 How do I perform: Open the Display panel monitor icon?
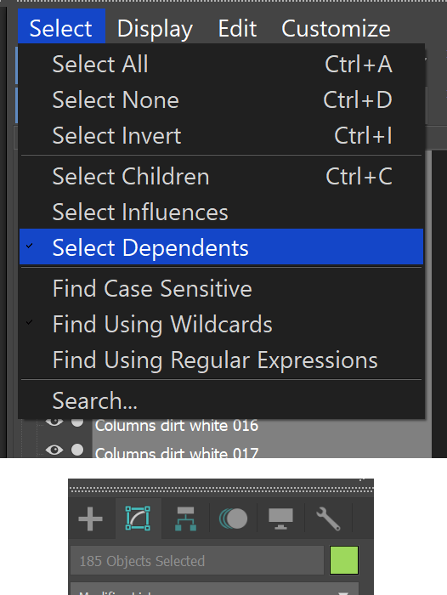[x=280, y=518]
